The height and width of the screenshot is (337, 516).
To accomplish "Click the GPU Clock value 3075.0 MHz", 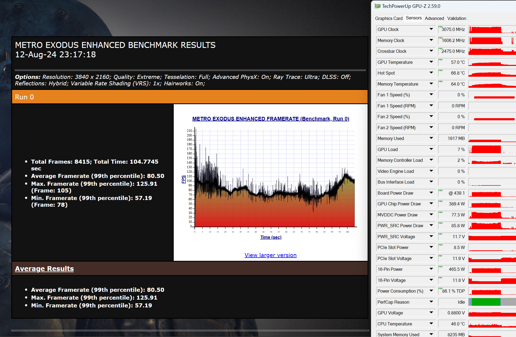I will (x=452, y=29).
